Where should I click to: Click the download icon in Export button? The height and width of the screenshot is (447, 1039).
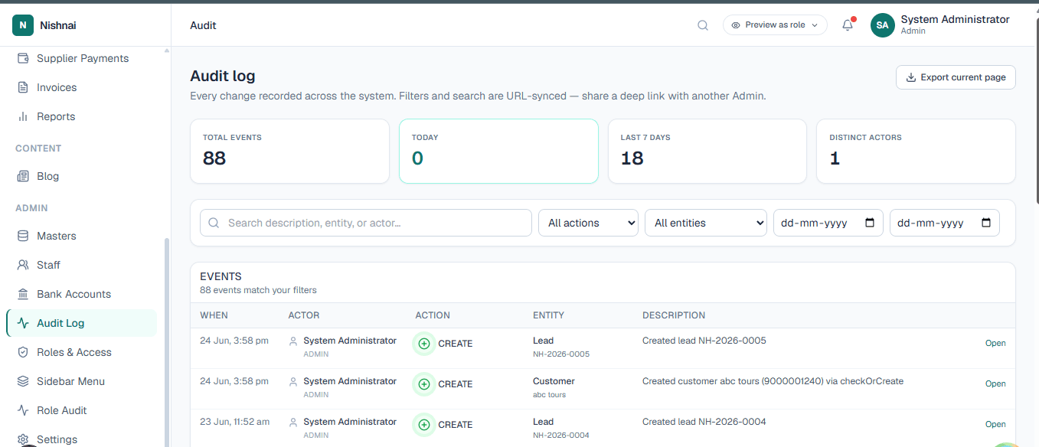tap(911, 77)
